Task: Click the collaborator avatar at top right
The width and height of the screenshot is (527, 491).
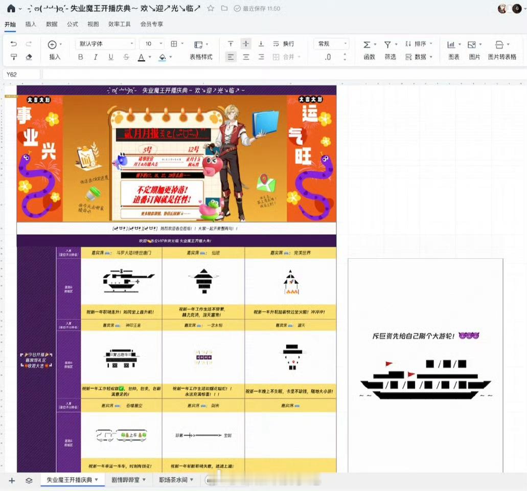Action: pos(503,9)
